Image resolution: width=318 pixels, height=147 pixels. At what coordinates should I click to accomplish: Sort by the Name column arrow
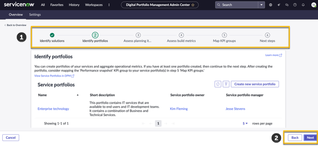78,95
